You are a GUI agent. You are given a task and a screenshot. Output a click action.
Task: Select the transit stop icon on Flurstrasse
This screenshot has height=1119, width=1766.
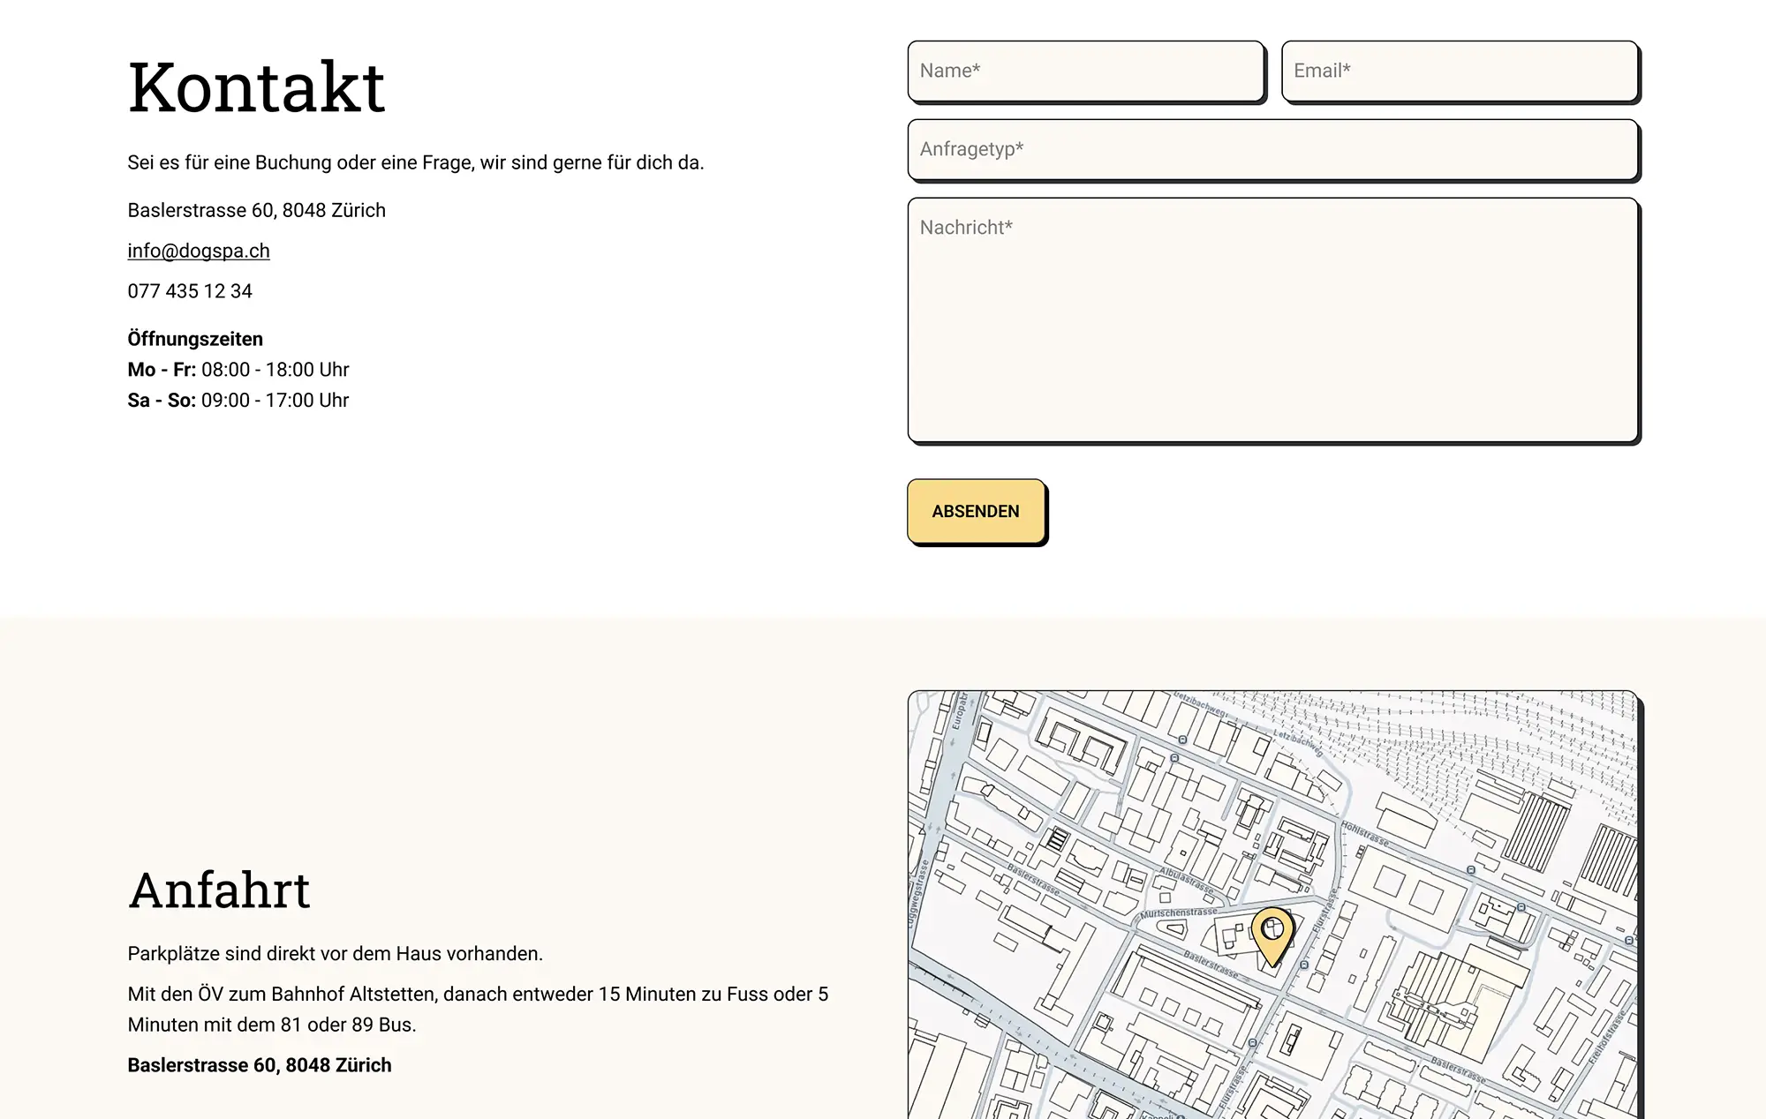(x=1305, y=965)
